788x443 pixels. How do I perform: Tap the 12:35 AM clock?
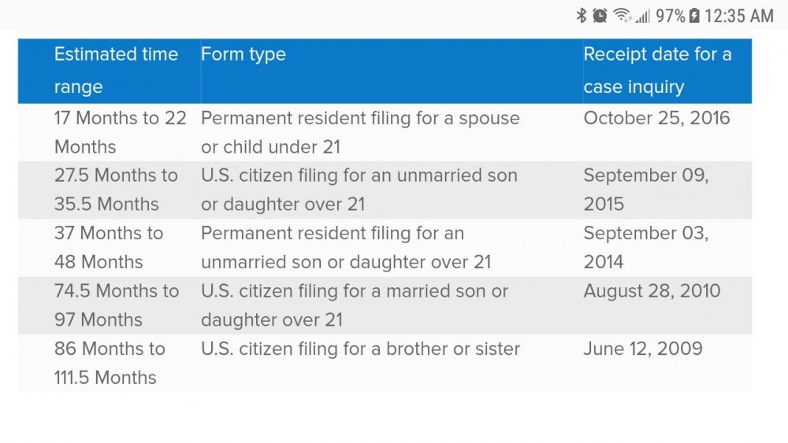click(739, 16)
